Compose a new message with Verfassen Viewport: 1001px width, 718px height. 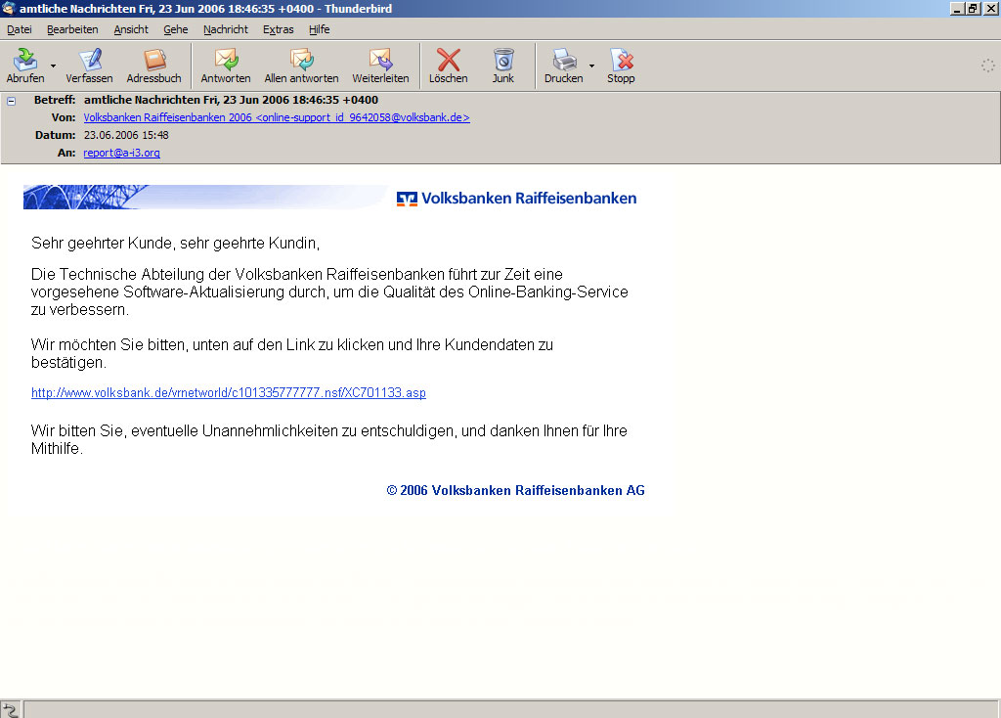click(89, 66)
